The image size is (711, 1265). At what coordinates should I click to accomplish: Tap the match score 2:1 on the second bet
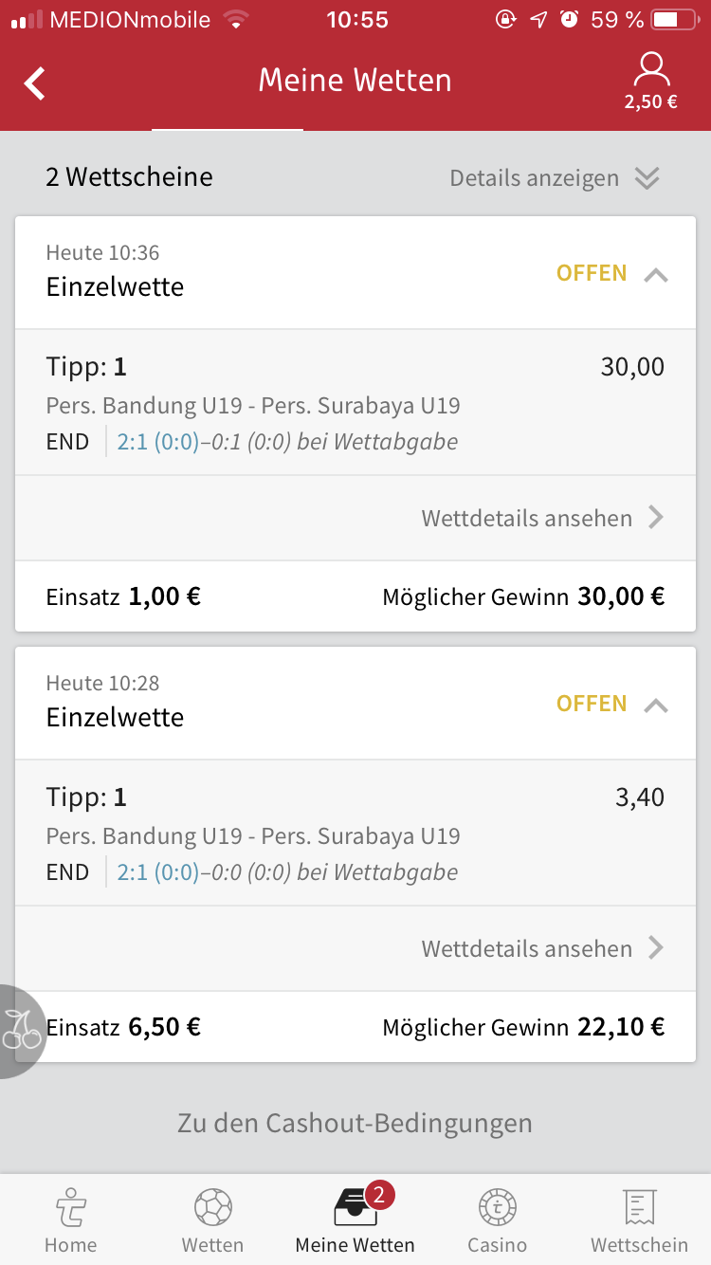pyautogui.click(x=133, y=872)
